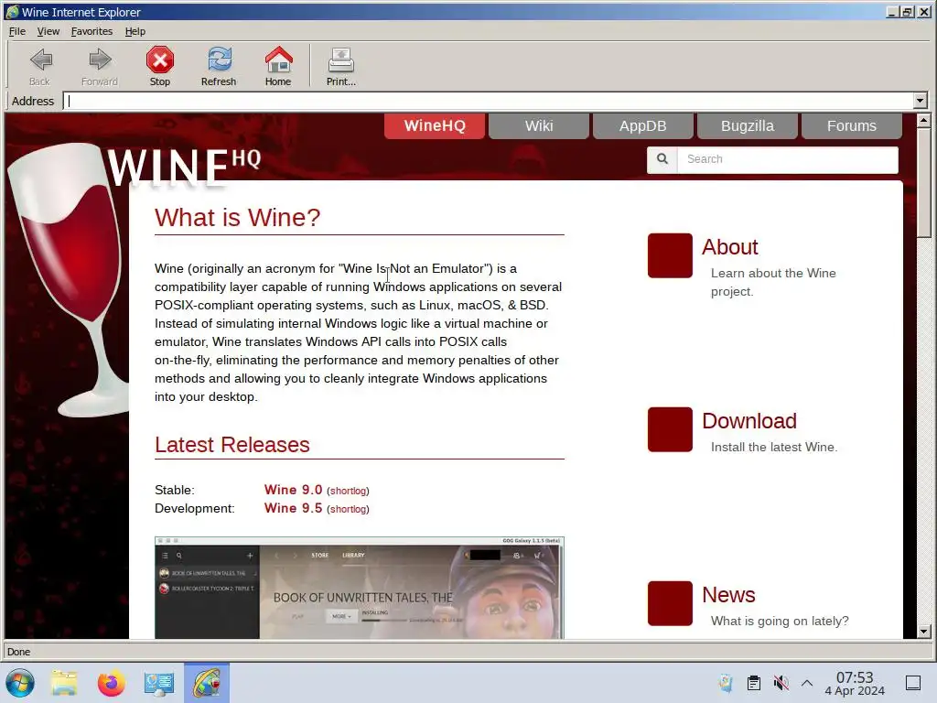Click the "Stable:" label
The height and width of the screenshot is (703, 937).
point(175,491)
